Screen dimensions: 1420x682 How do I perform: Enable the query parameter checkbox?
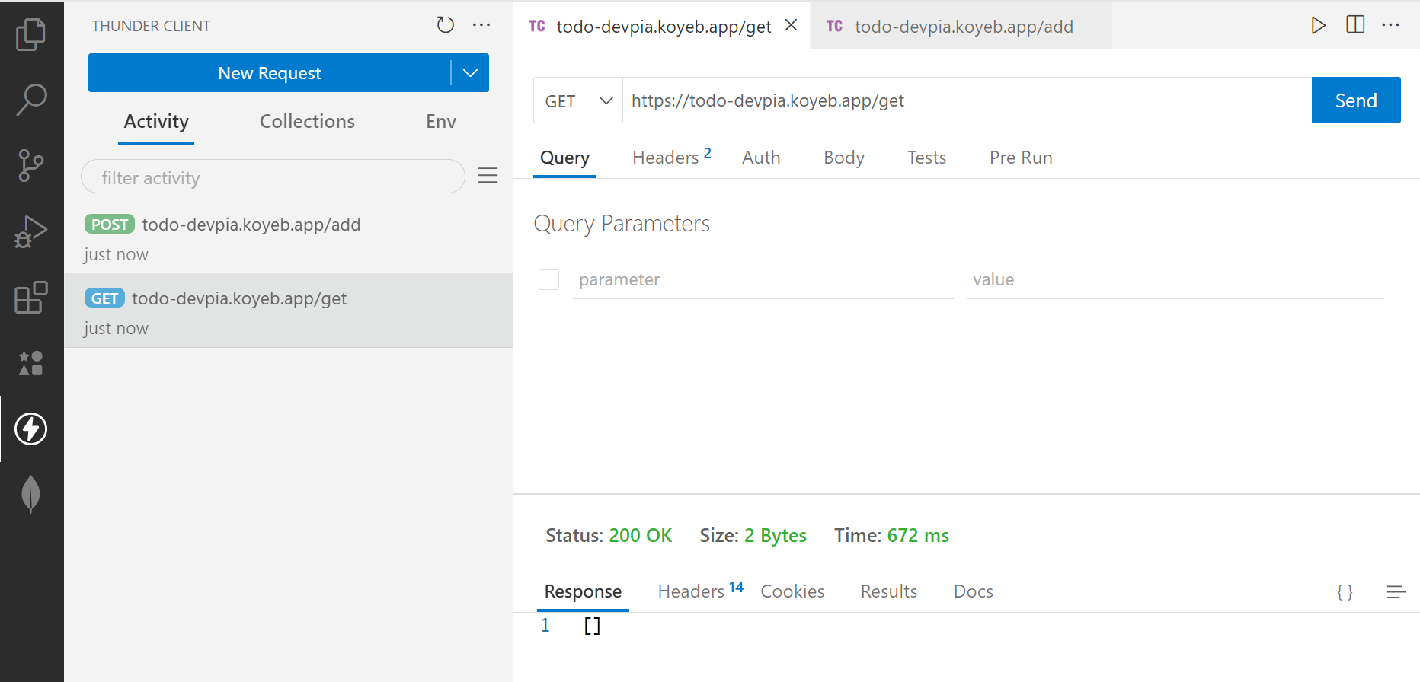coord(548,279)
